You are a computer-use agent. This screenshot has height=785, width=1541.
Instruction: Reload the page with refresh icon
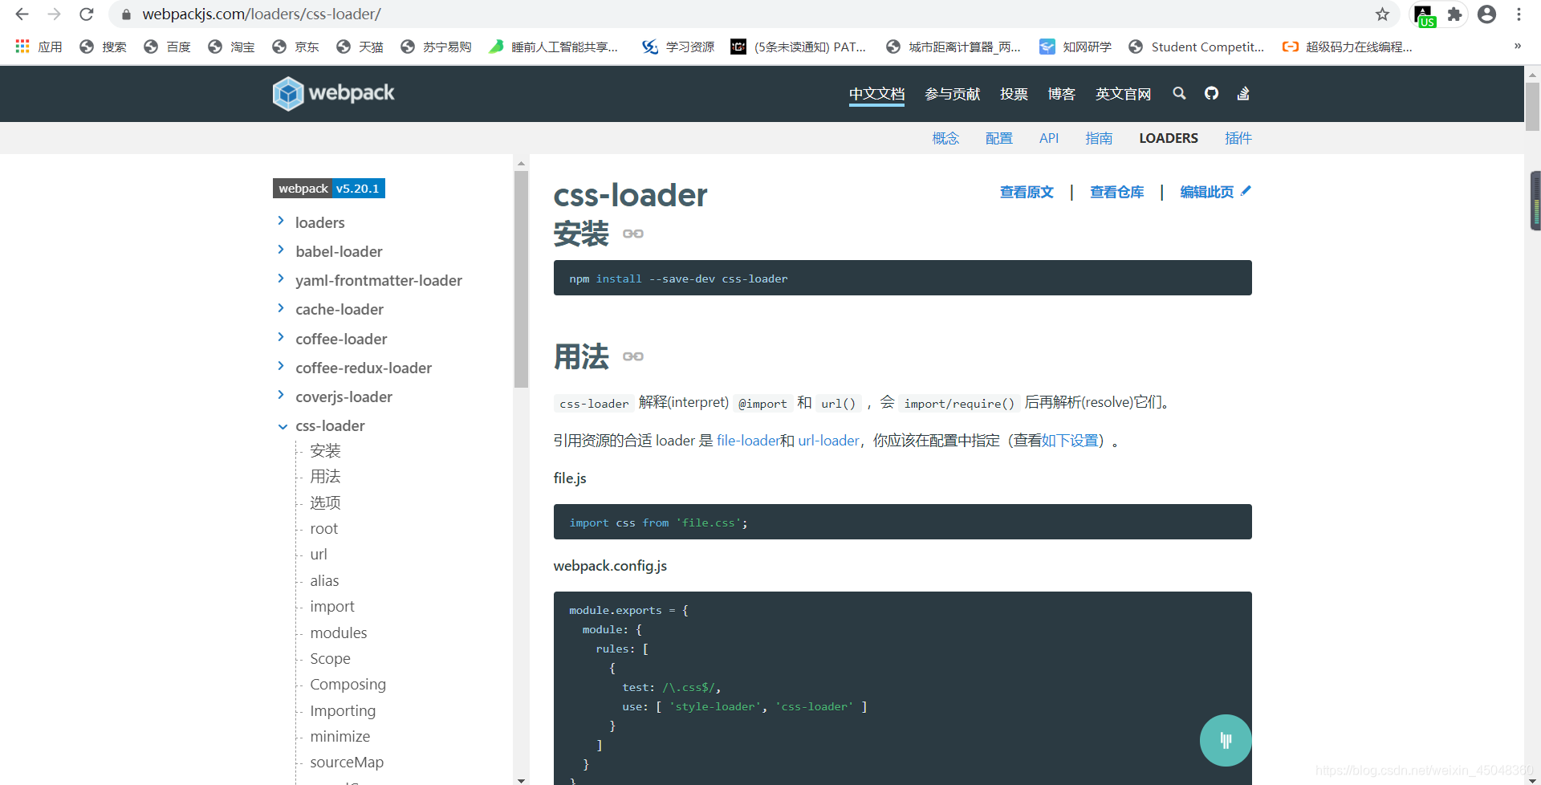tap(87, 14)
